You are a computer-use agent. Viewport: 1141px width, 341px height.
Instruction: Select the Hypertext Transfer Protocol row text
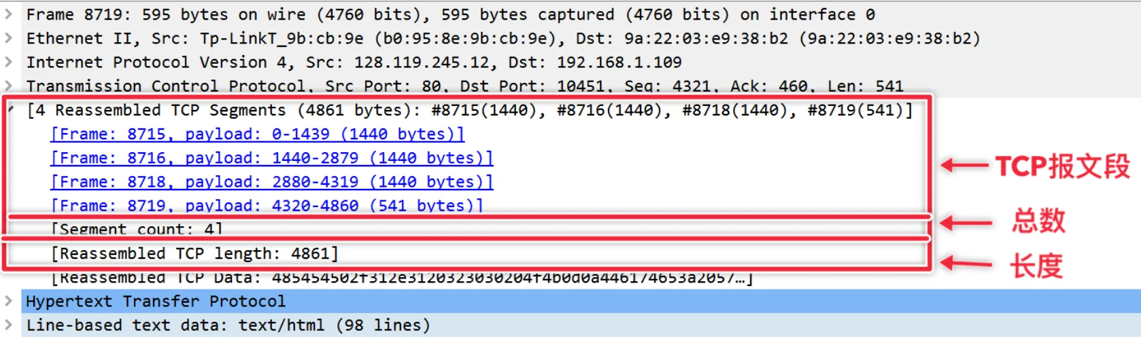[156, 301]
